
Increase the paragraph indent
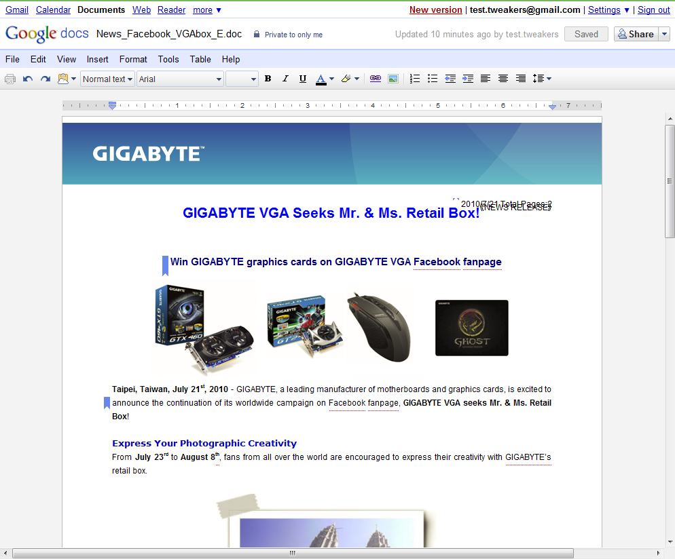tap(468, 79)
